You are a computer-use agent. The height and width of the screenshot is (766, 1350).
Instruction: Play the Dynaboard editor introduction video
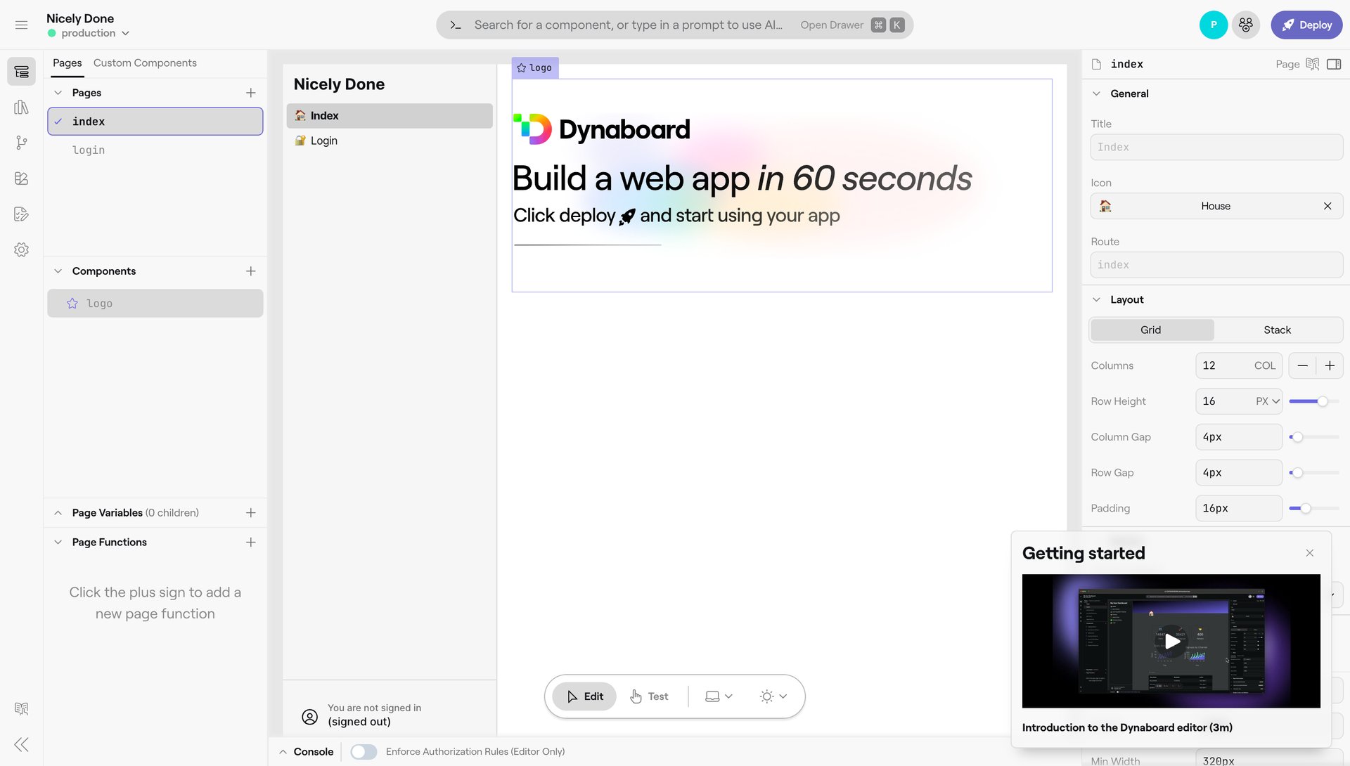click(1171, 641)
